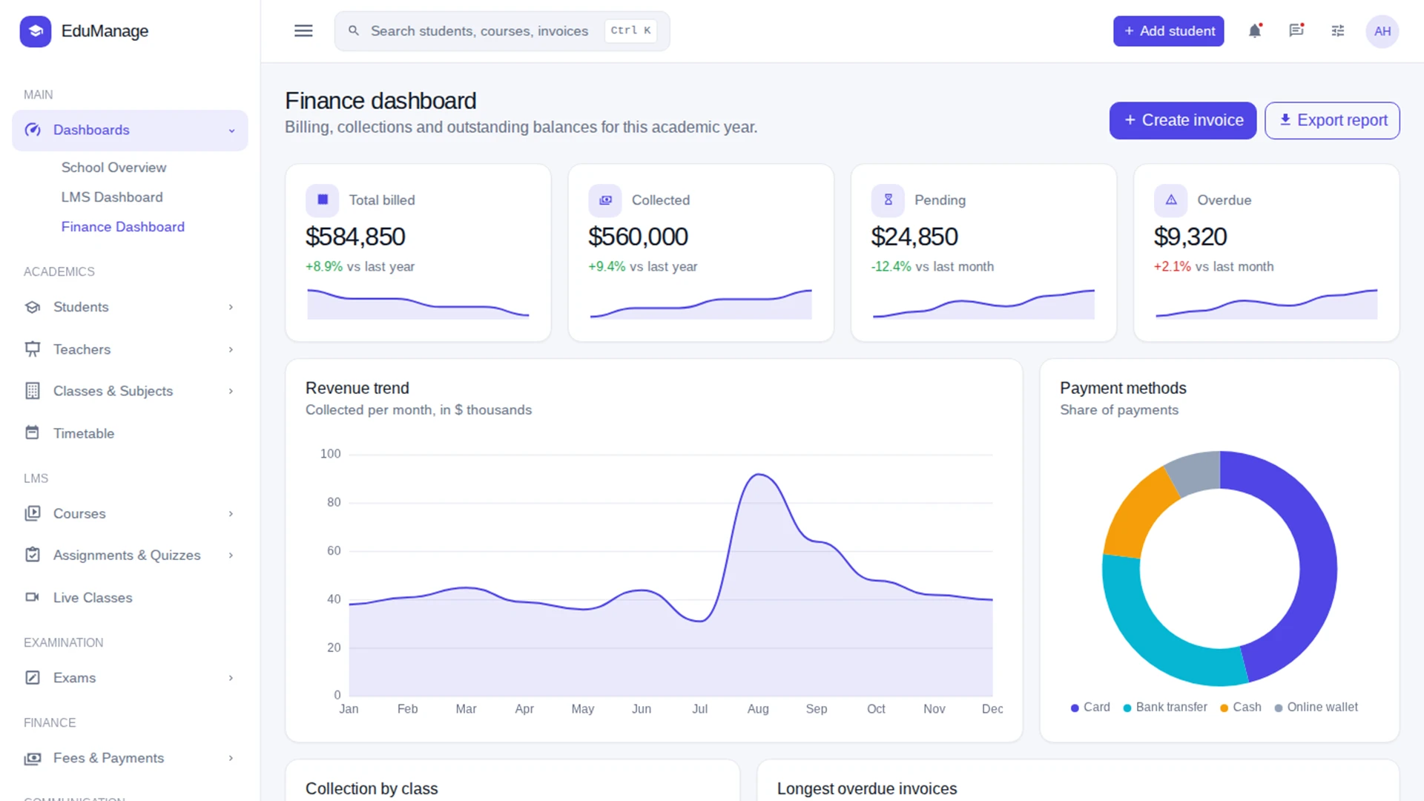Click the Students graduation cap icon
1424x801 pixels.
pyautogui.click(x=32, y=307)
